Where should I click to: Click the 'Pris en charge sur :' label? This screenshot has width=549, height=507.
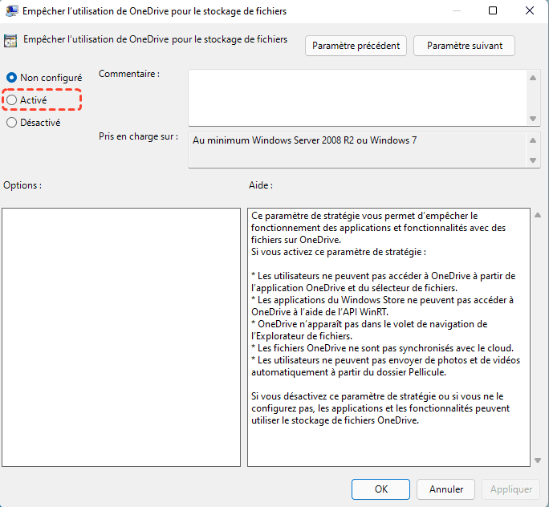pyautogui.click(x=138, y=136)
